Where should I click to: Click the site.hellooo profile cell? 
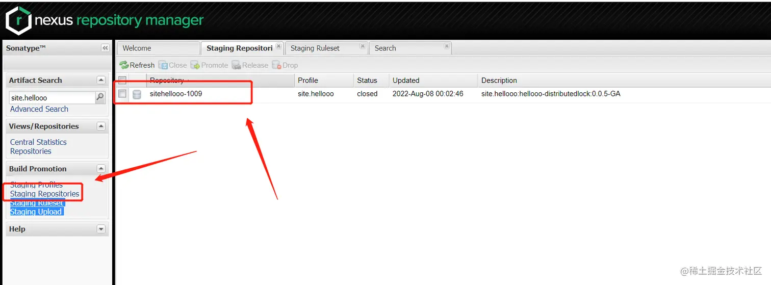tap(316, 94)
